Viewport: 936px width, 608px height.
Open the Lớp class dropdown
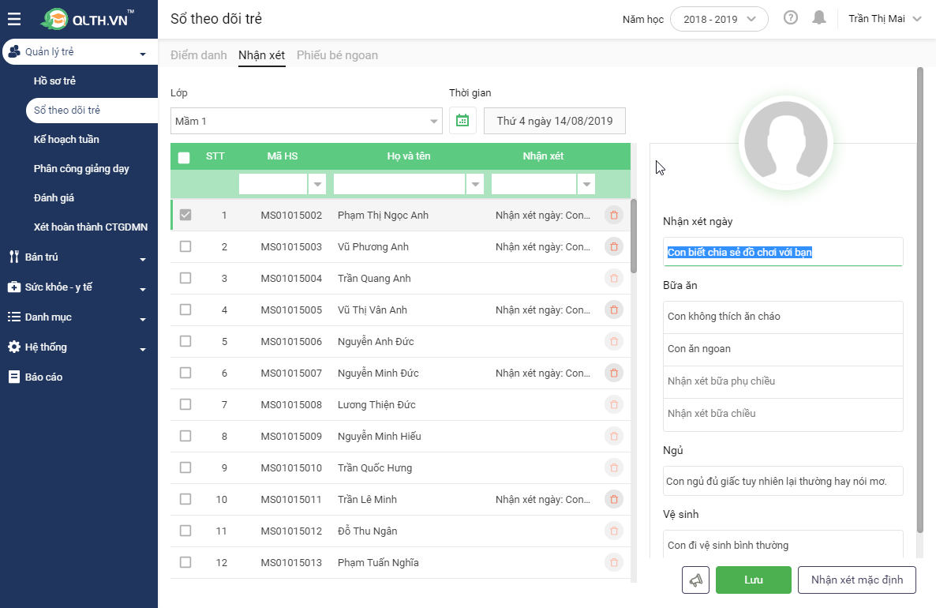pos(306,121)
